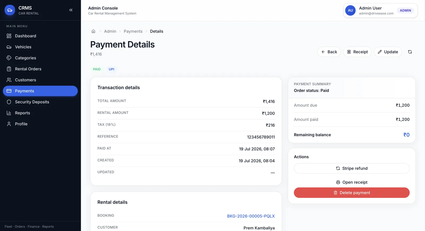The height and width of the screenshot is (231, 425).
Task: Click the Customers people icon
Action: 9,80
